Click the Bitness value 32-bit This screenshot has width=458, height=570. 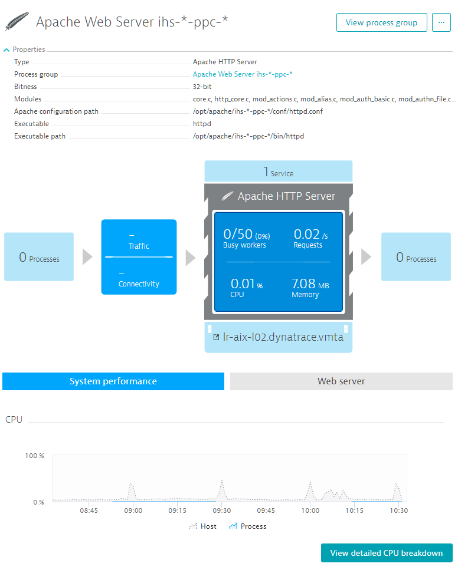point(202,87)
